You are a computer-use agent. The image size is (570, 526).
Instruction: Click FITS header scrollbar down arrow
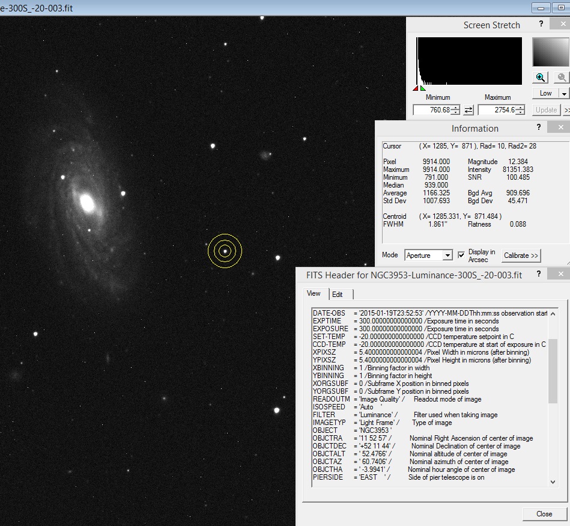tap(553, 482)
